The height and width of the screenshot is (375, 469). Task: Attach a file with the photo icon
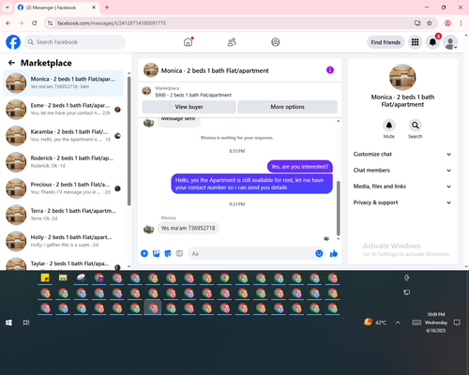pos(156,253)
